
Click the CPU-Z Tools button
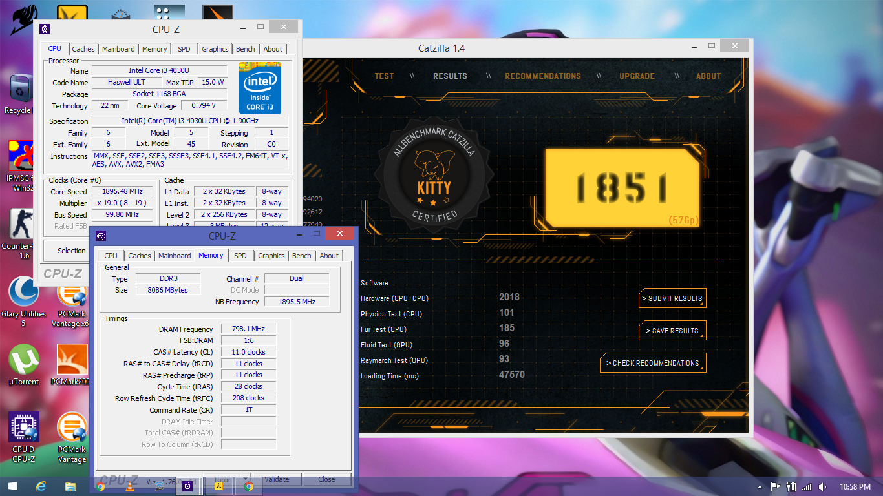point(222,480)
